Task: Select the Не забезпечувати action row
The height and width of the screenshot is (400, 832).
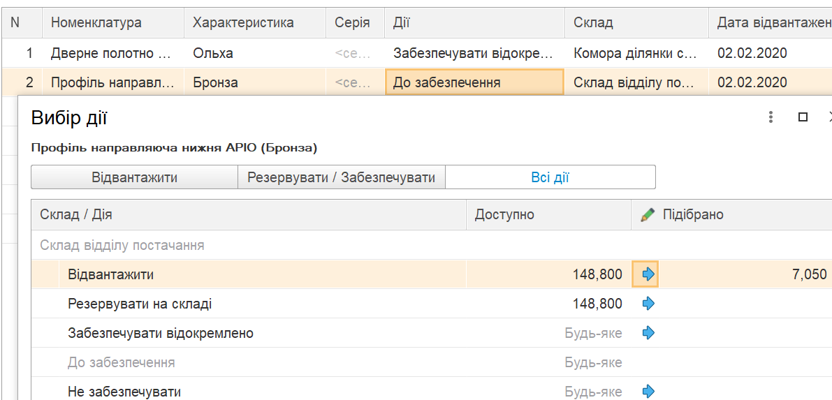Action: pyautogui.click(x=124, y=391)
